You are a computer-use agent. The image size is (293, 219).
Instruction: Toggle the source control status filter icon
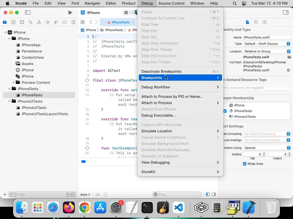tap(73, 194)
